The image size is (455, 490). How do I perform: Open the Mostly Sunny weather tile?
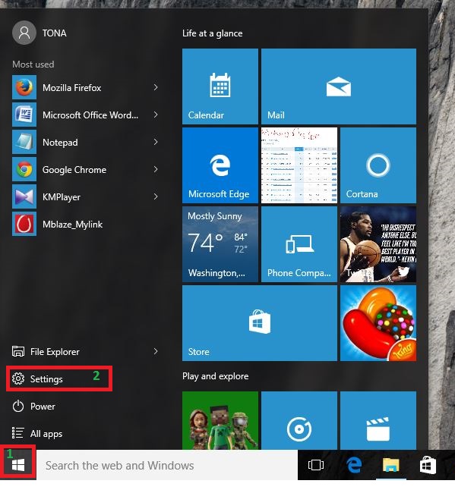(x=220, y=244)
